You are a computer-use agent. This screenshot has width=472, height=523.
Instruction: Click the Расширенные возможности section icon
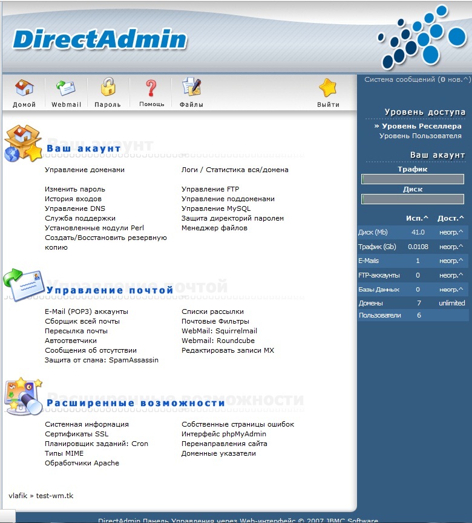click(24, 396)
